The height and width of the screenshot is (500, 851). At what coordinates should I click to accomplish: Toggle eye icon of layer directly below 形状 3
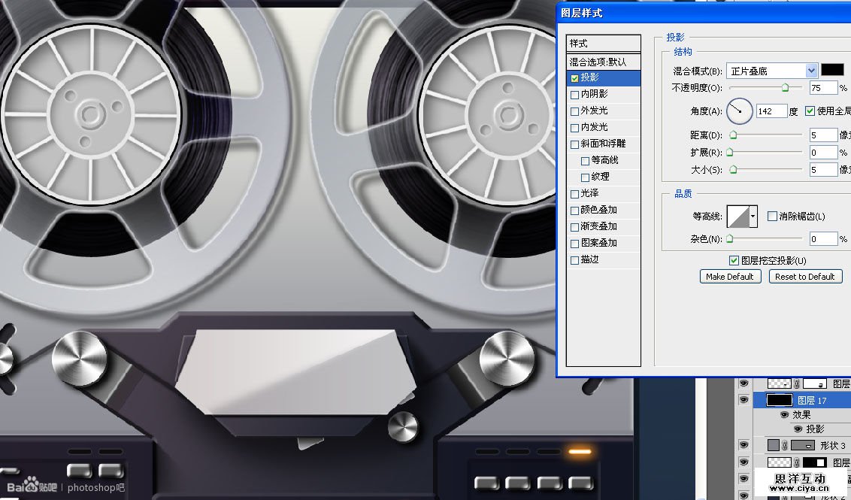point(744,462)
